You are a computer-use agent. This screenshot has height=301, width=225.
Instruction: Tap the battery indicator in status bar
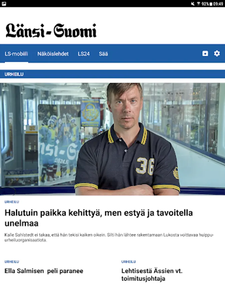[x=211, y=4]
